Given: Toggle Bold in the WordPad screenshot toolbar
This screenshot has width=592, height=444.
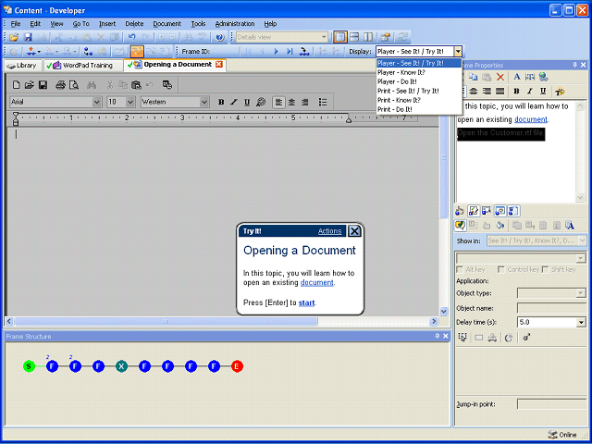Looking at the screenshot, I should pyautogui.click(x=221, y=102).
